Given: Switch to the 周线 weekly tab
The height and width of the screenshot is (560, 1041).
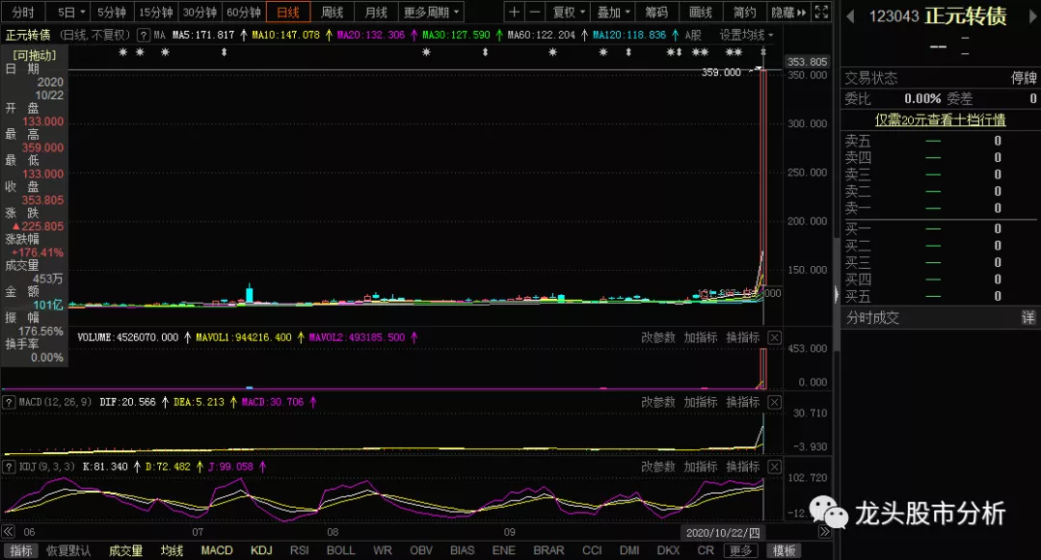Looking at the screenshot, I should pos(332,13).
